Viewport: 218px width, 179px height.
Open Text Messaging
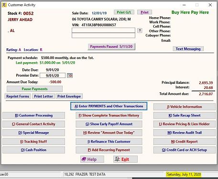[x=188, y=49]
